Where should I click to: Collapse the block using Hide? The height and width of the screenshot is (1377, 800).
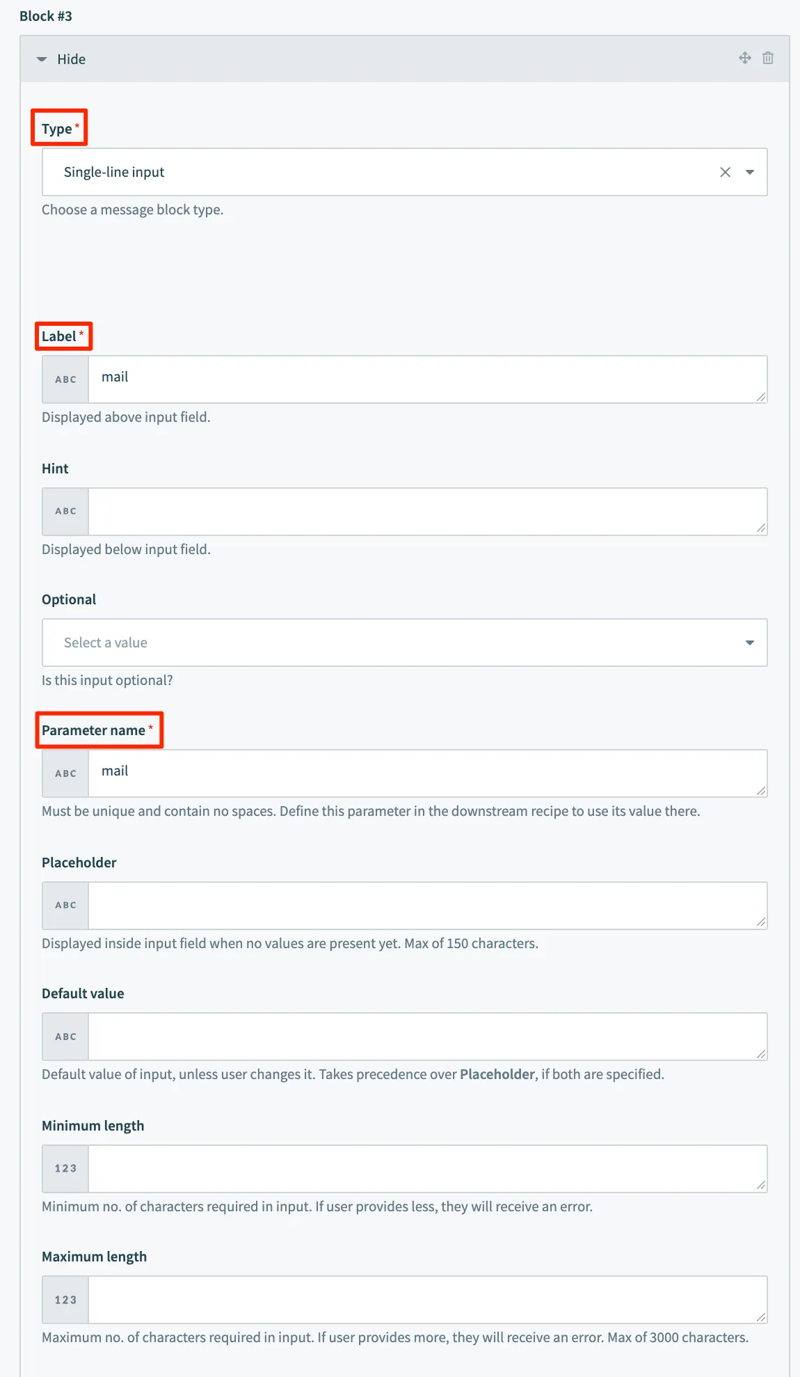(61, 59)
